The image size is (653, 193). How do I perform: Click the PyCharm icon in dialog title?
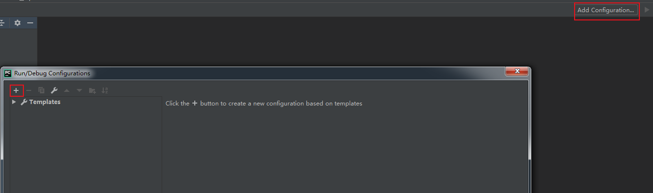(x=8, y=73)
